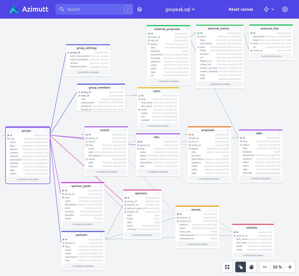This screenshot has width=299, height=276.
Task: Show the 19 hidden columns of groups
Action: (27, 179)
